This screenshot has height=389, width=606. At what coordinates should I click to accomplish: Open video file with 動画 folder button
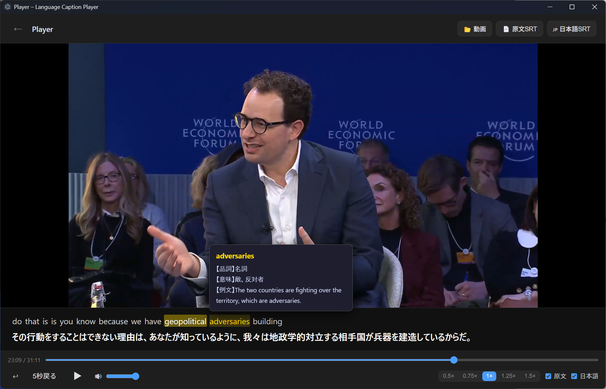coord(475,29)
